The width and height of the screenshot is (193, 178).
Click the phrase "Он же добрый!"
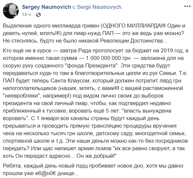97,156
